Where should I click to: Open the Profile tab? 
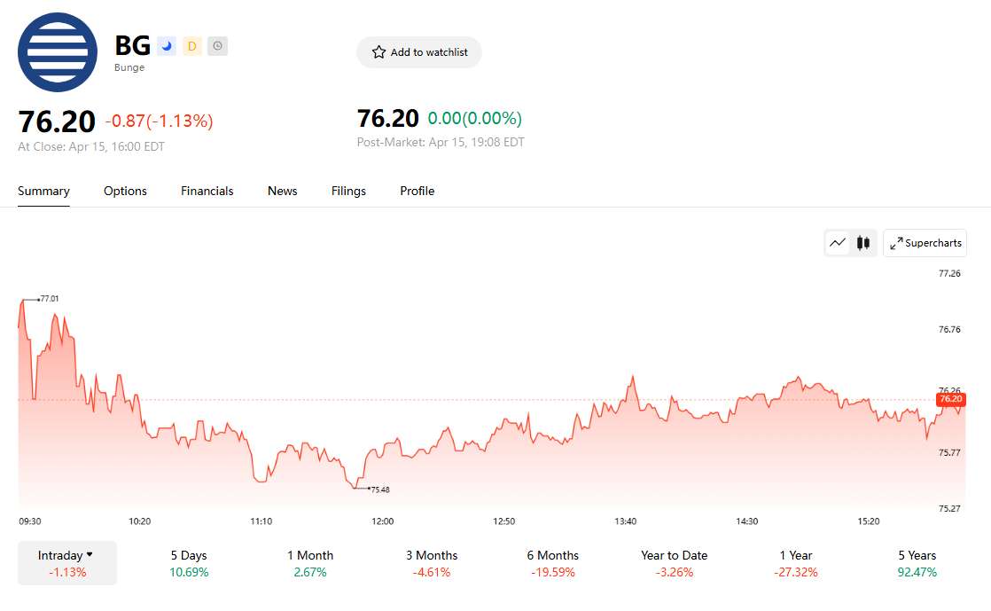pos(417,191)
